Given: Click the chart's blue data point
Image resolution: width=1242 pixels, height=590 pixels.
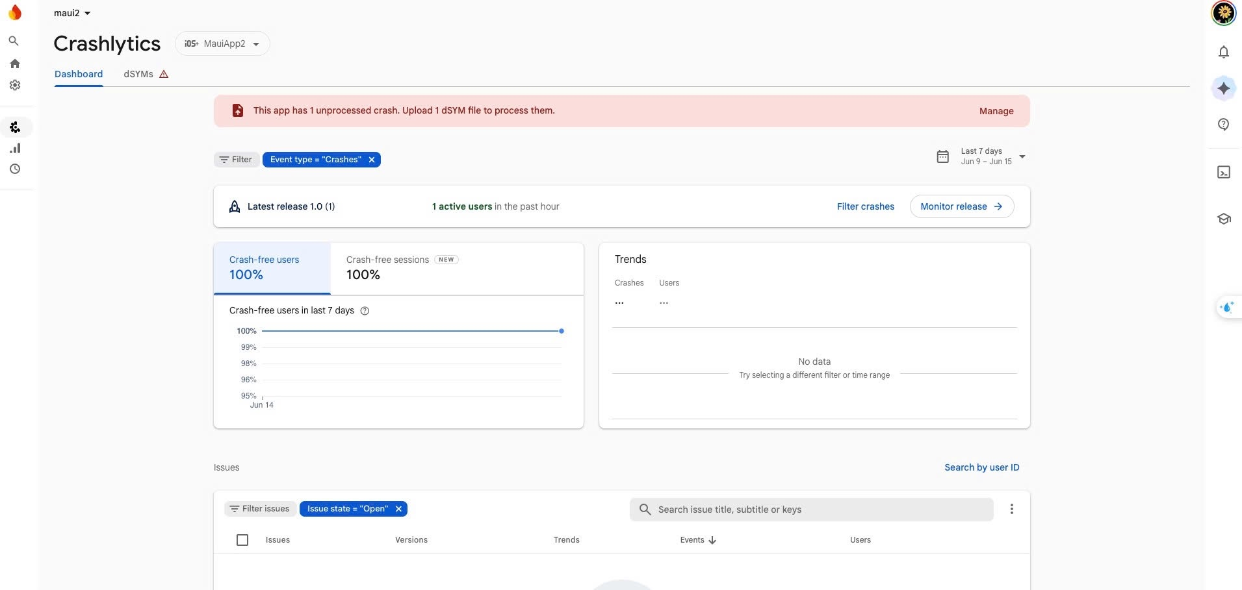Looking at the screenshot, I should click(x=562, y=331).
